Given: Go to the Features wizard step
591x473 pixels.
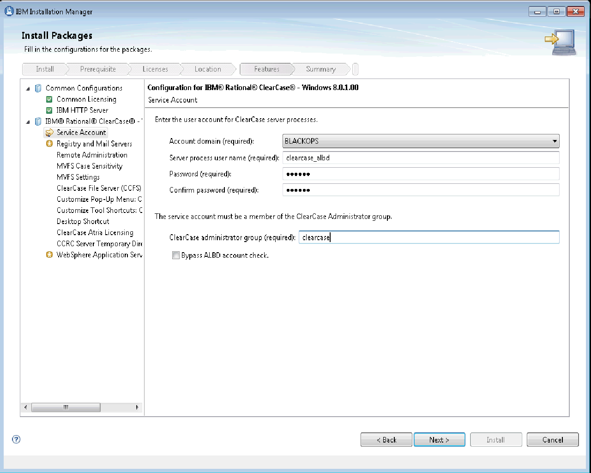Looking at the screenshot, I should (x=267, y=69).
